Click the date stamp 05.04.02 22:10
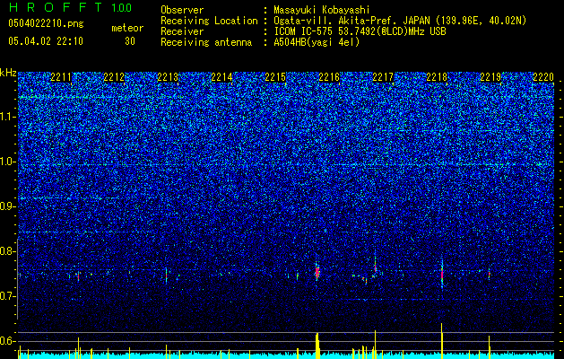 coord(46,41)
